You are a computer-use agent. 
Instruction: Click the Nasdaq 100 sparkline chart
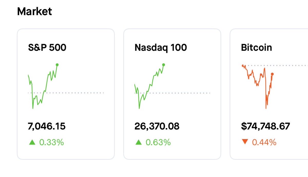pyautogui.click(x=149, y=87)
